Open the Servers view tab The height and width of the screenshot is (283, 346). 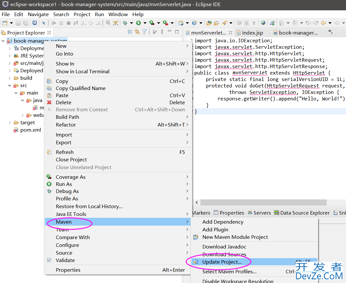pos(259,213)
